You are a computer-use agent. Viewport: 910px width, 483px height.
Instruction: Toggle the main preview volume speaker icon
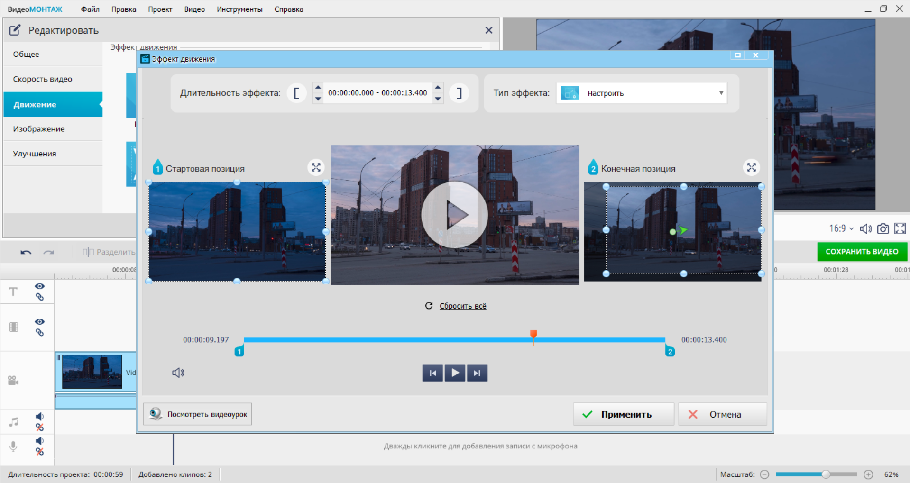[x=866, y=228]
